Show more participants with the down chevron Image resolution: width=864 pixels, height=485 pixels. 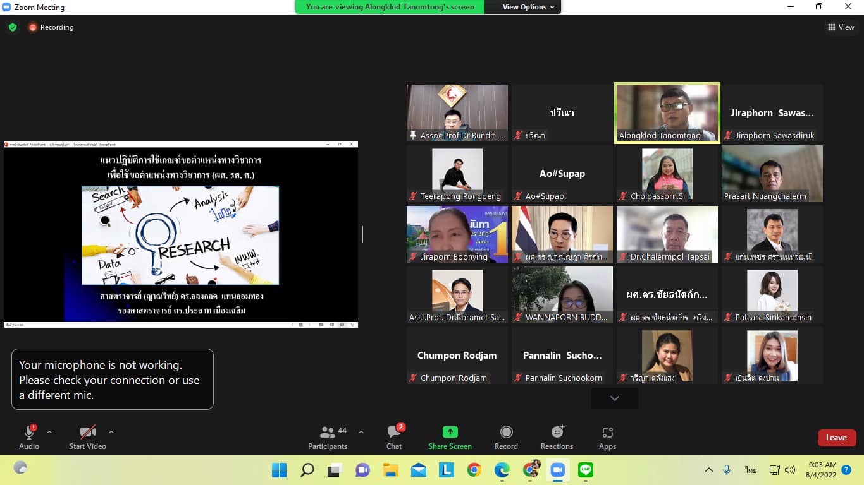point(614,398)
